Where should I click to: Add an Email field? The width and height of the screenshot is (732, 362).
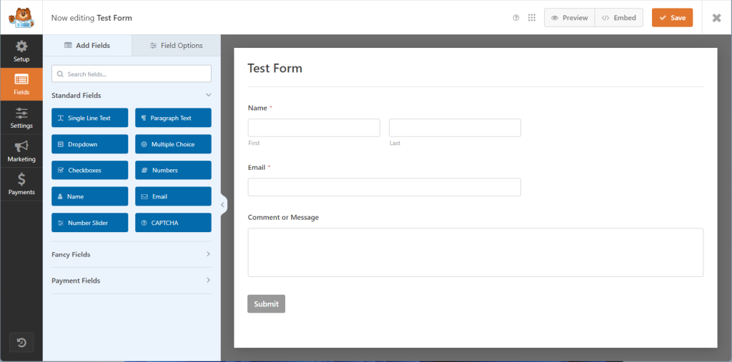point(173,196)
